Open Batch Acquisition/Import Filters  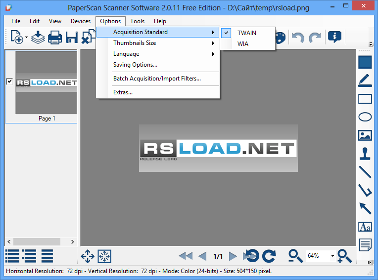coord(158,79)
